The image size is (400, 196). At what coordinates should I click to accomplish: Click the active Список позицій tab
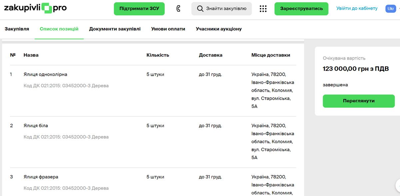pyautogui.click(x=59, y=29)
